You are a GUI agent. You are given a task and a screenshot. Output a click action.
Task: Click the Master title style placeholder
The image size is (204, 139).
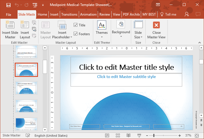coord(126,65)
